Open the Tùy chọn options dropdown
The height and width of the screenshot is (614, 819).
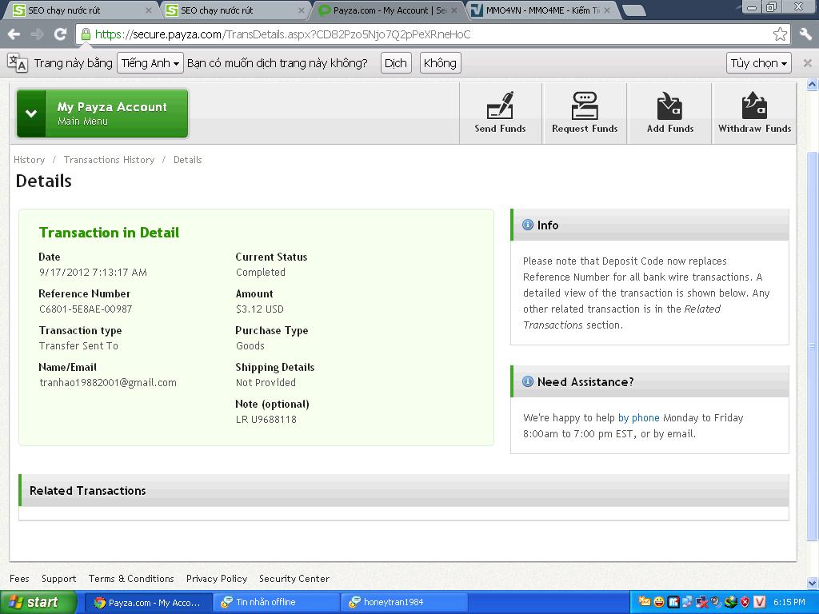click(x=758, y=63)
